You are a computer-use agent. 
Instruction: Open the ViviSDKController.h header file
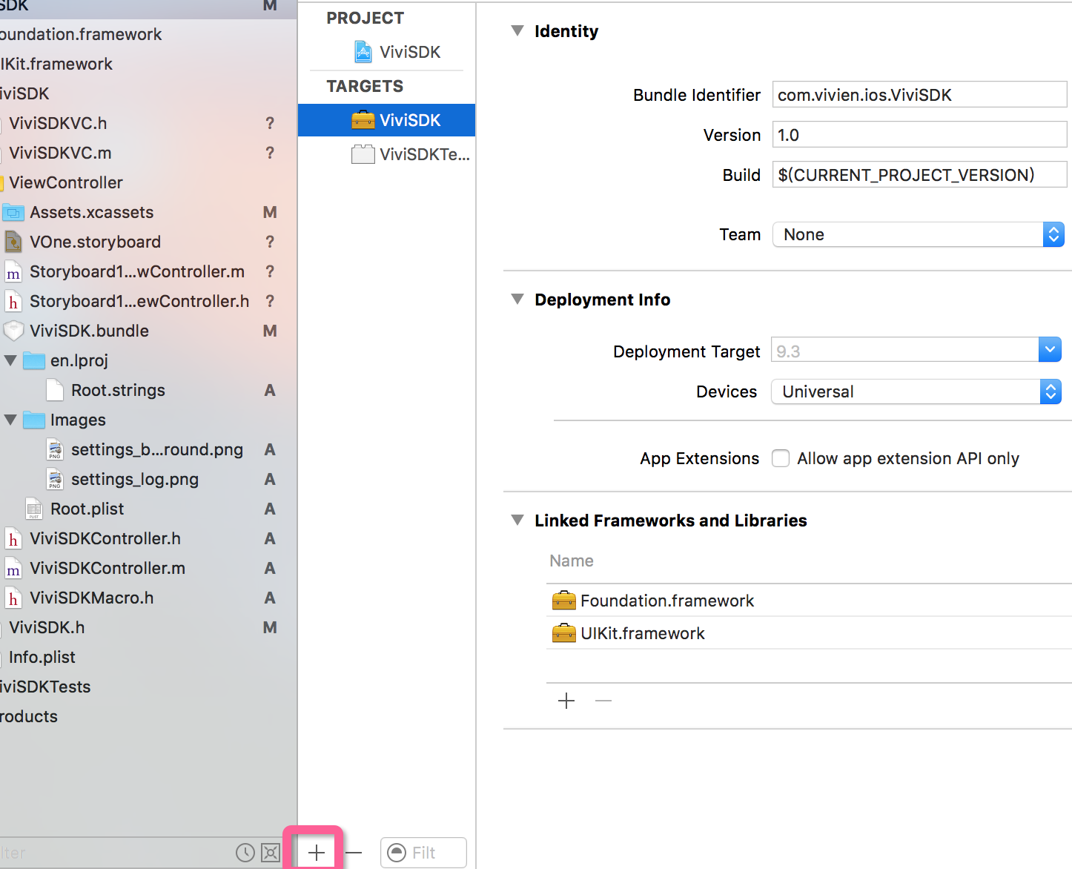point(105,538)
